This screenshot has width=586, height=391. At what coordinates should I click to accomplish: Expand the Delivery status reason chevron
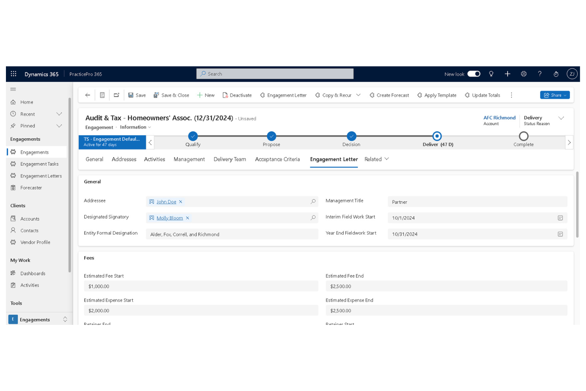click(561, 118)
